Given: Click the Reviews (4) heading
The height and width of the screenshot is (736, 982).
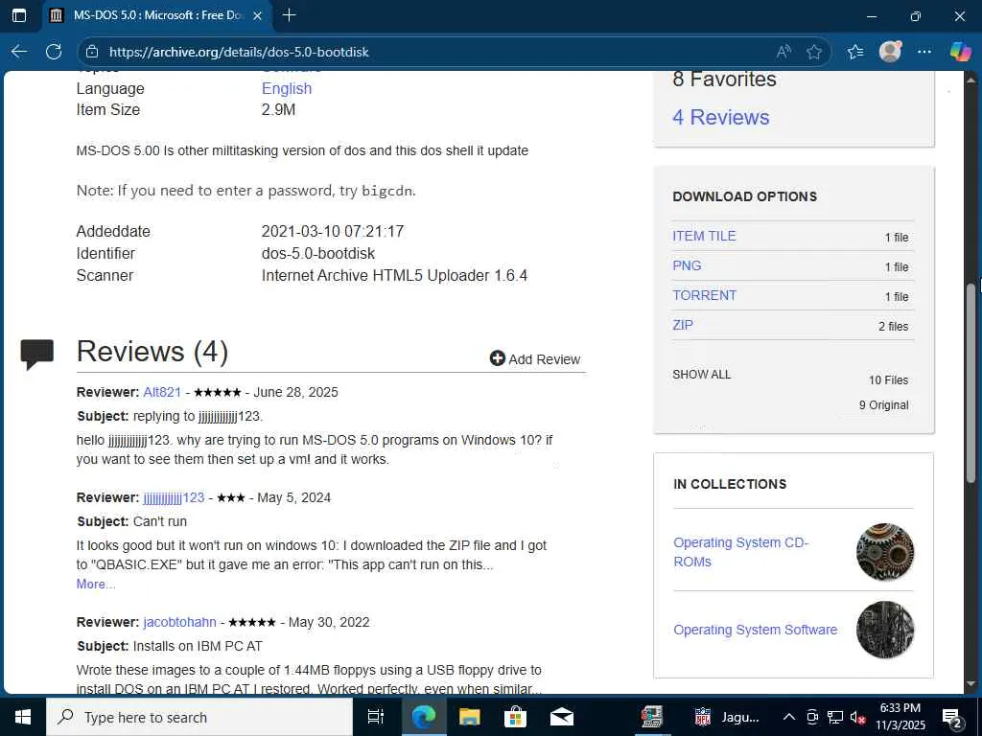Looking at the screenshot, I should (x=152, y=351).
